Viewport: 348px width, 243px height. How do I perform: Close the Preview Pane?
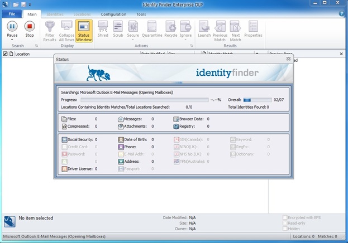point(341,54)
